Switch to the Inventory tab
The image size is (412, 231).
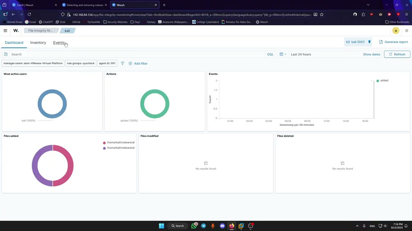click(38, 43)
